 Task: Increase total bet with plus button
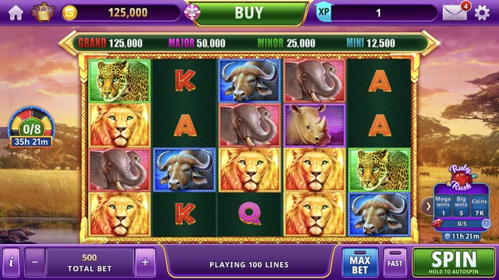(145, 262)
